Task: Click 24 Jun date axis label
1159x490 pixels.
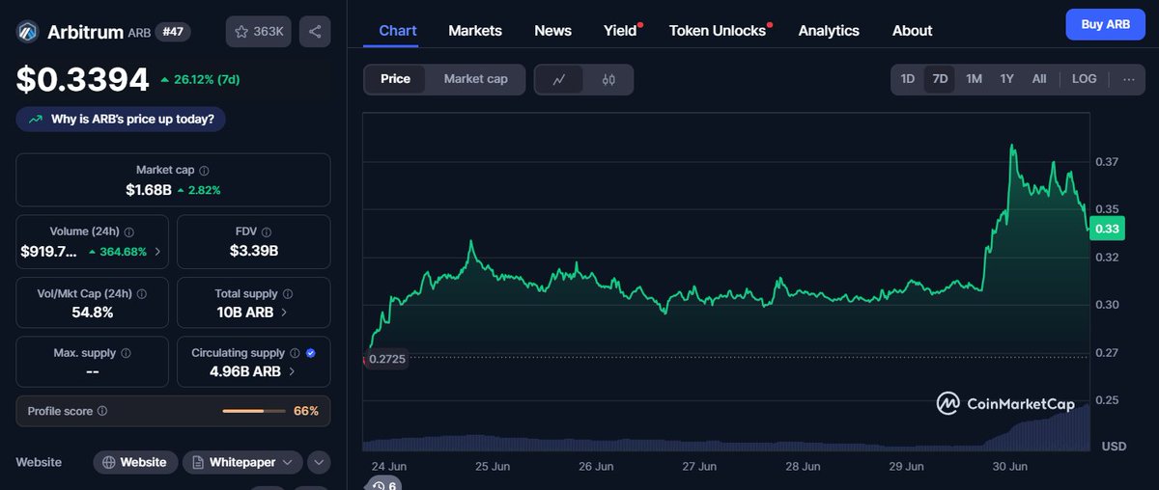Action: coord(389,466)
